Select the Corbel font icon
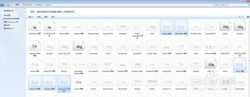Screen dimensions: 250x97 [x=108, y=46]
